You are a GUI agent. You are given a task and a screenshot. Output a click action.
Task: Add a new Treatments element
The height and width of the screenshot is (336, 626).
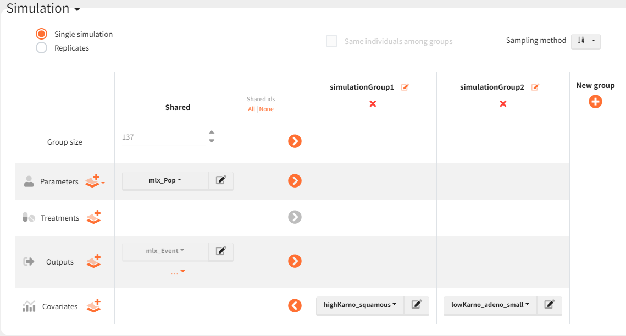(94, 217)
